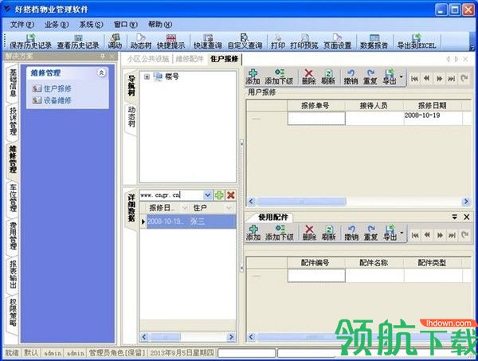Viewport: 478px width, 361px height.
Task: Expand the 楼号 tree node
Action: 147,77
